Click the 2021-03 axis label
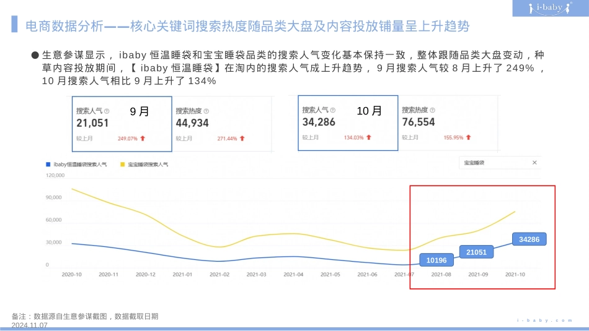 point(256,275)
